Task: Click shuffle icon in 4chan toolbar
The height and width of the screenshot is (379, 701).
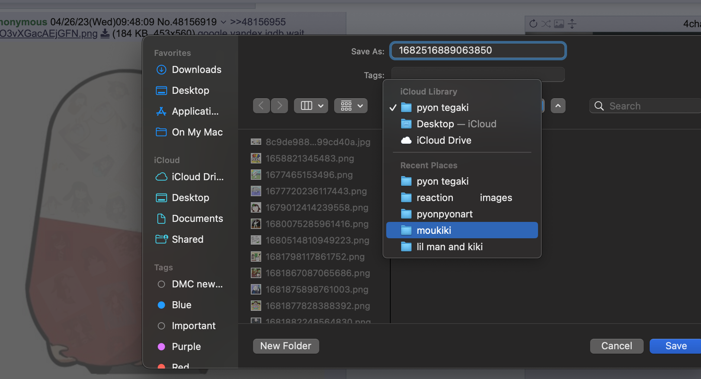Action: pos(546,24)
